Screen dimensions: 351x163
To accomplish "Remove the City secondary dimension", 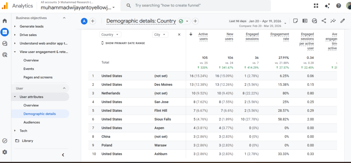I will pos(179,35).
